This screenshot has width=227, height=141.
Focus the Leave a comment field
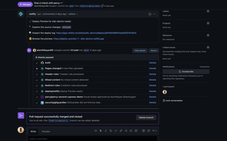(x=93, y=139)
